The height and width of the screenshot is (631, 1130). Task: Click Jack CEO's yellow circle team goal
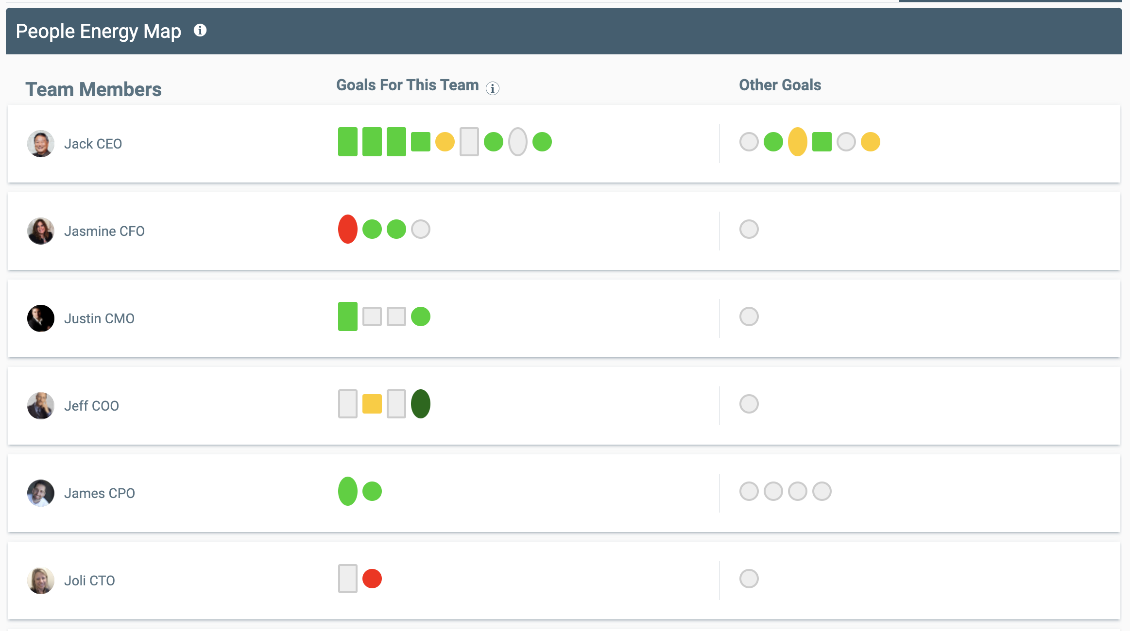445,142
